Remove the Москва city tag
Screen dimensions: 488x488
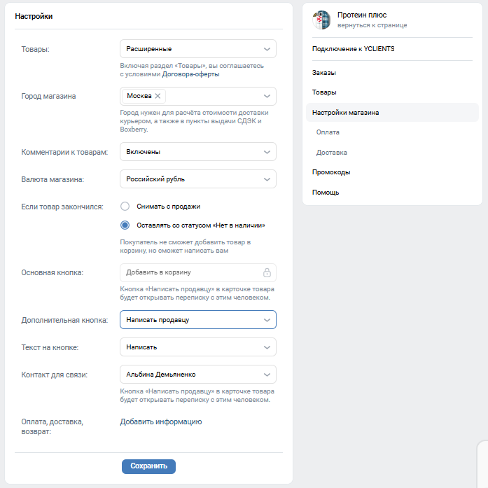tap(158, 96)
